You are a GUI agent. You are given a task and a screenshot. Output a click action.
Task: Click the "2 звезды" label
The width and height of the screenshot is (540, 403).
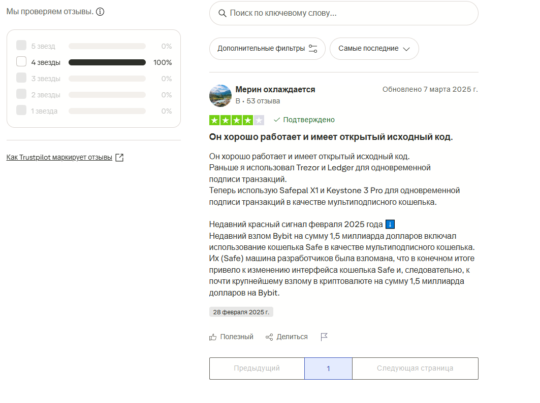pyautogui.click(x=46, y=95)
